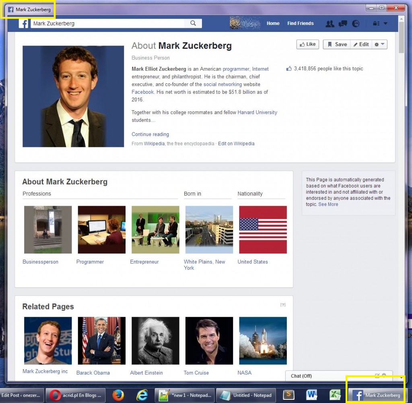This screenshot has width=412, height=403.
Task: Click the thumbs-up icon beside the likes count
Action: tap(289, 68)
